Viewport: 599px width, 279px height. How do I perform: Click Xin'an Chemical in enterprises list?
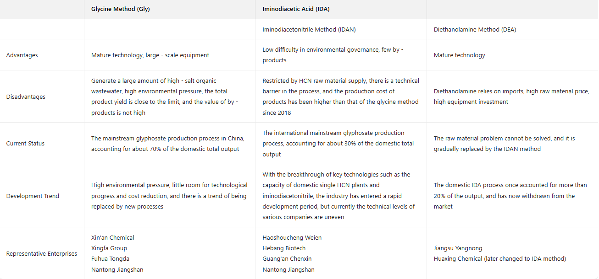click(113, 238)
